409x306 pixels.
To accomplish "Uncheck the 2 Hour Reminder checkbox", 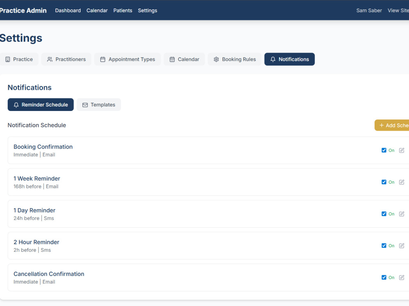I will click(x=384, y=245).
